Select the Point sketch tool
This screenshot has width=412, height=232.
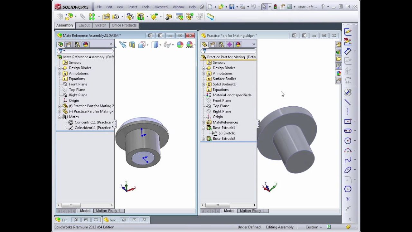(x=348, y=199)
